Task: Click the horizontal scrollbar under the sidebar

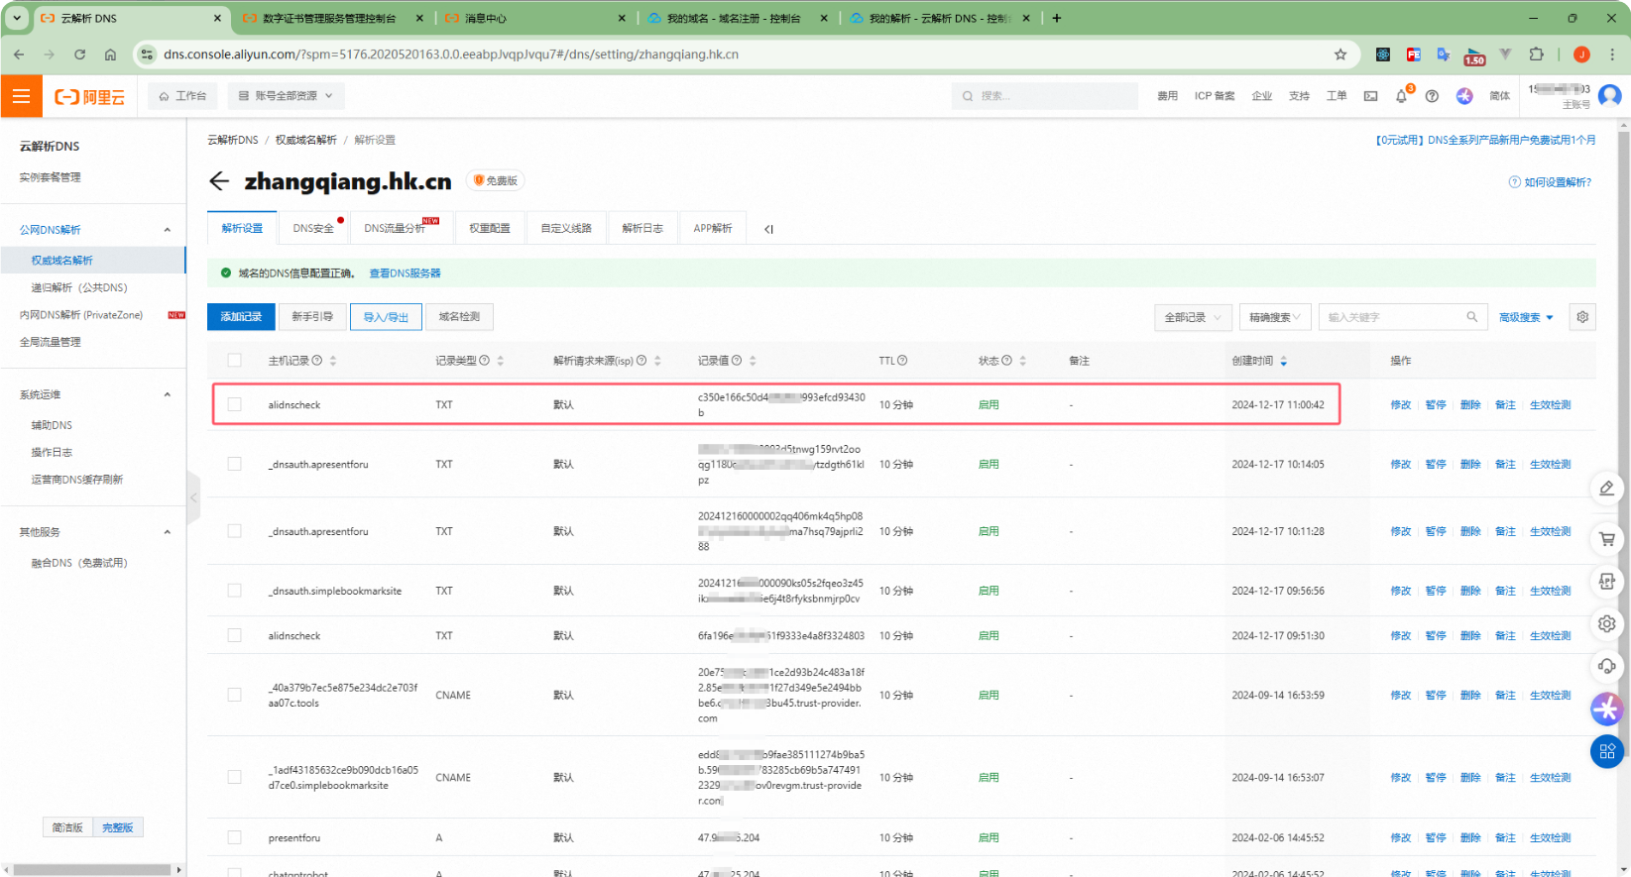Action: 92,870
